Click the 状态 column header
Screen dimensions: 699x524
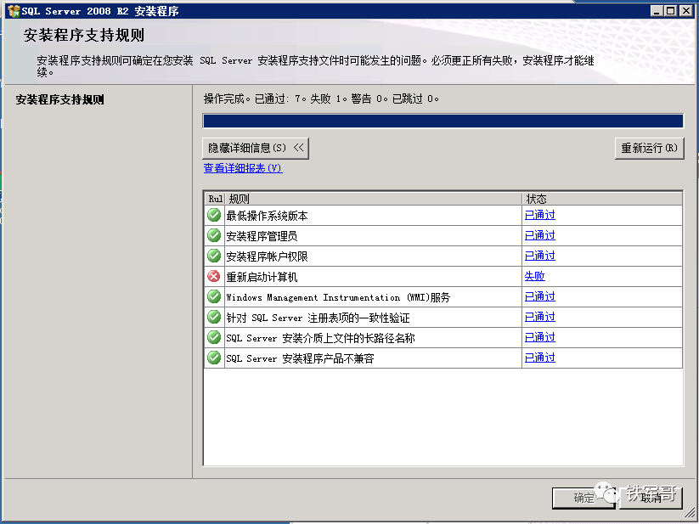click(601, 199)
